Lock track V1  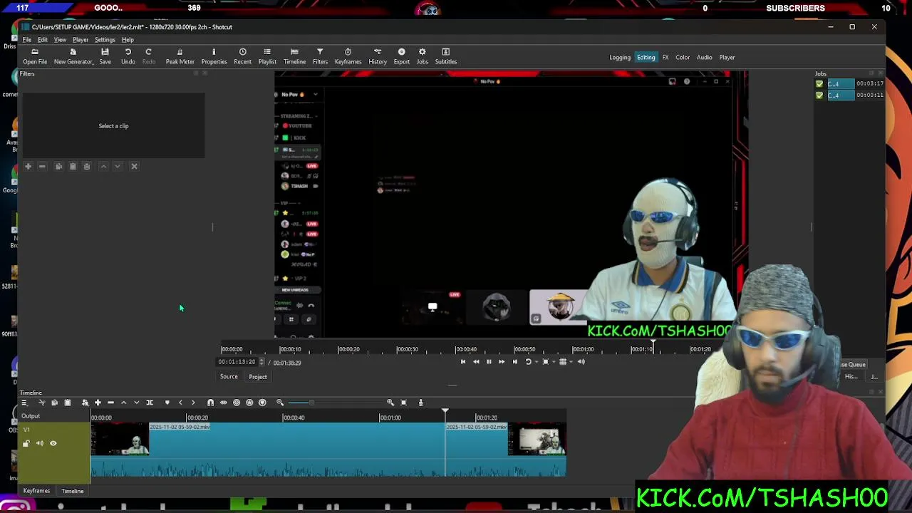(x=26, y=443)
